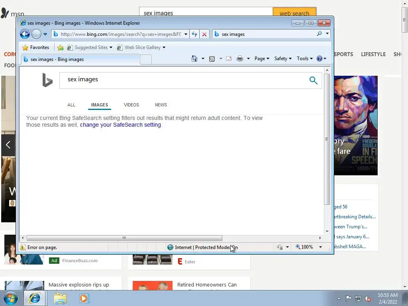The width and height of the screenshot is (408, 306).
Task: Click the previous slide arrow on MSN carousel
Action: click(8, 145)
